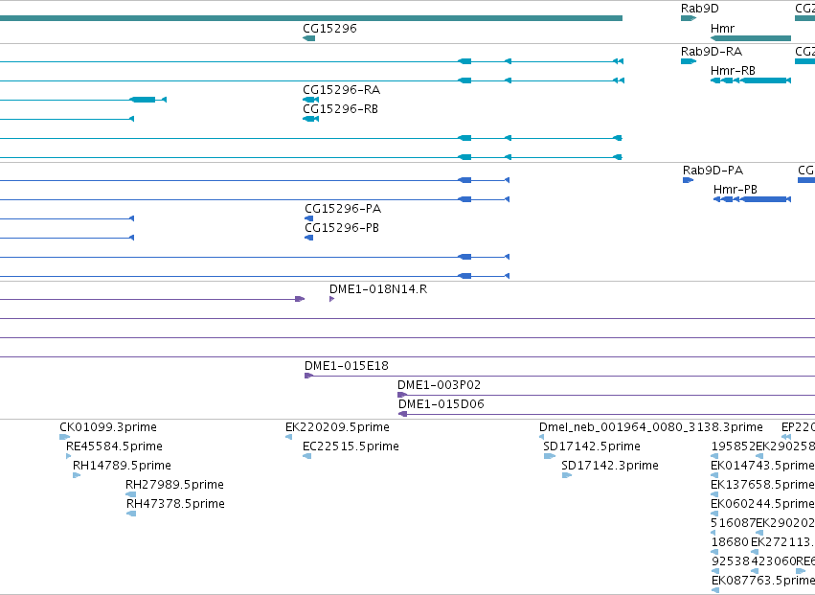
Task: Select the CG15296 gene label
Action: click(329, 28)
